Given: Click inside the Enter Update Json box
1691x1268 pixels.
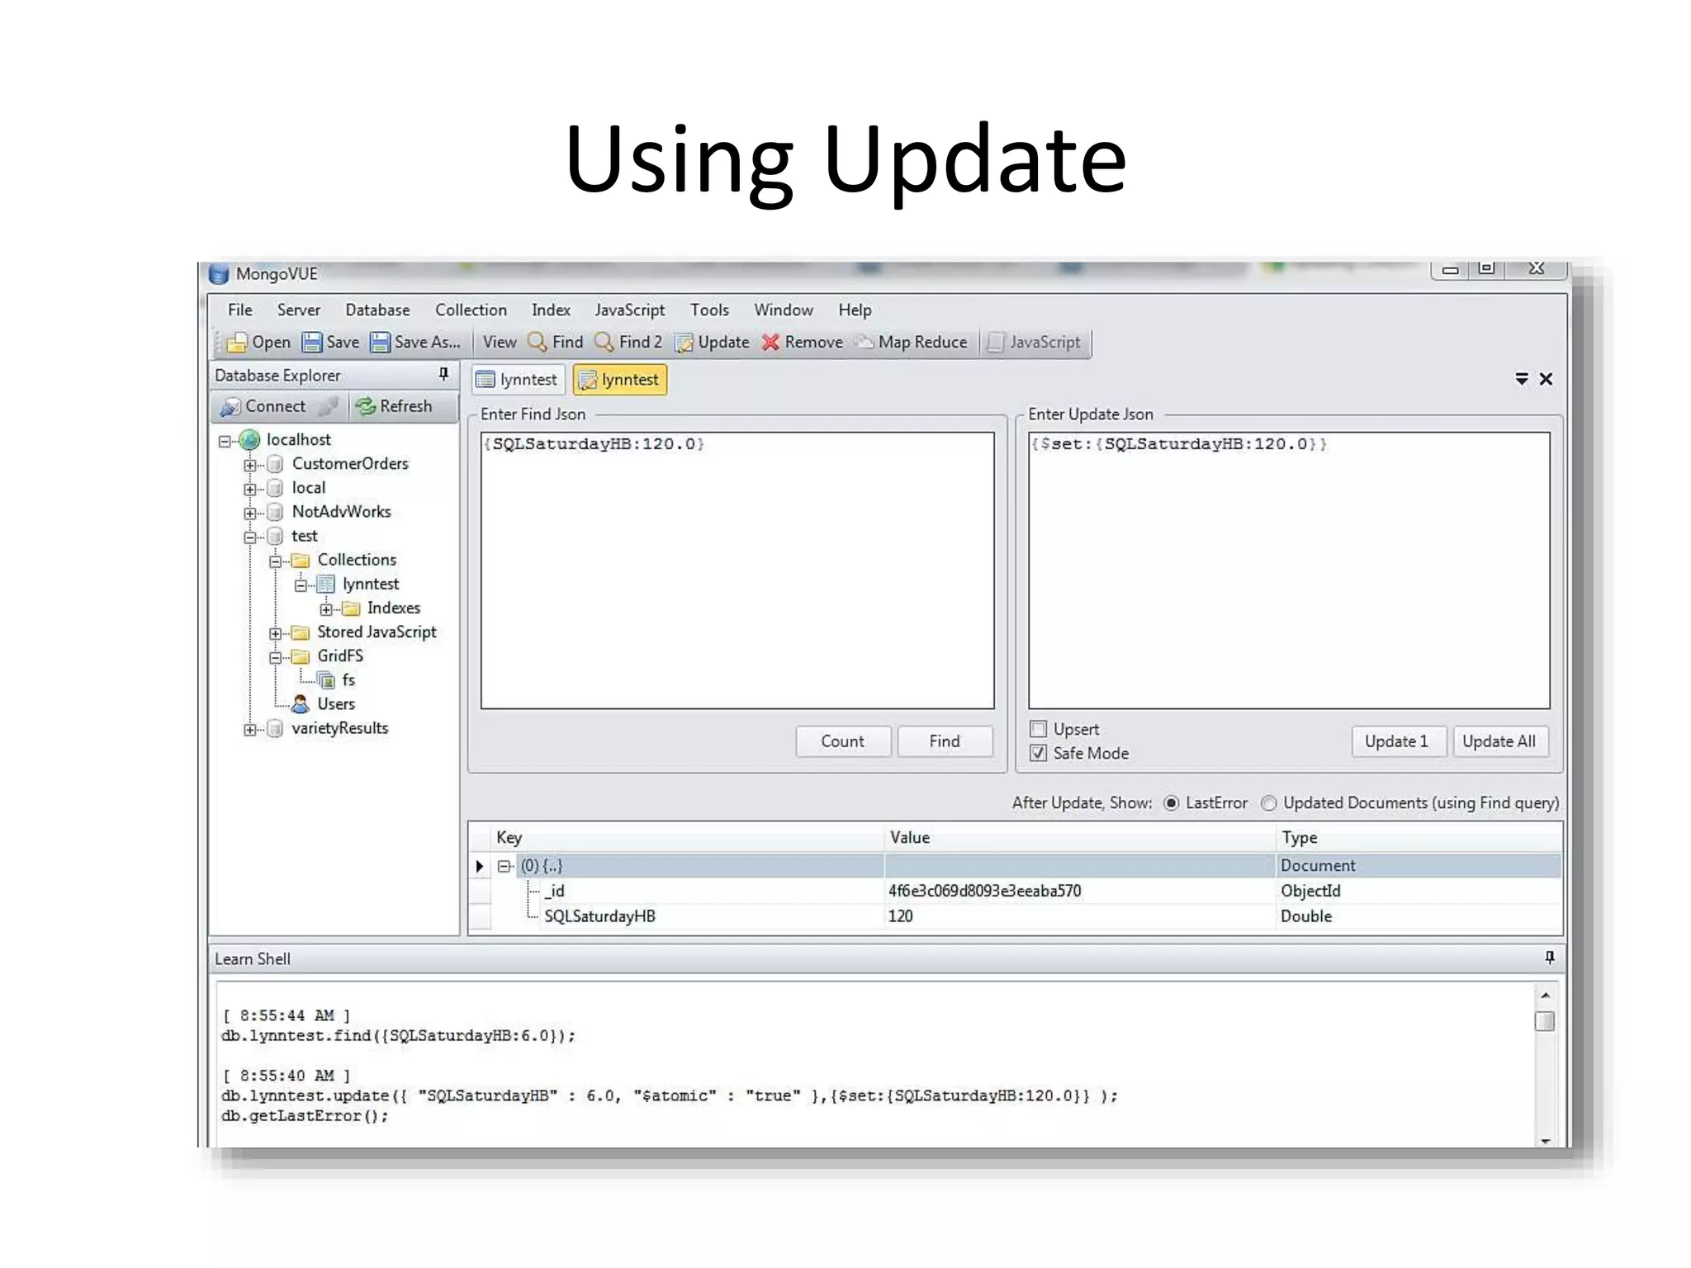Looking at the screenshot, I should (x=1289, y=570).
